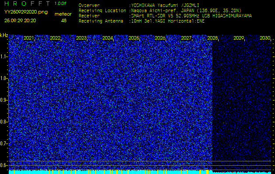275x174 pixels.
Task: Click the 0.7 kHz frequency label
Action: tap(3, 144)
